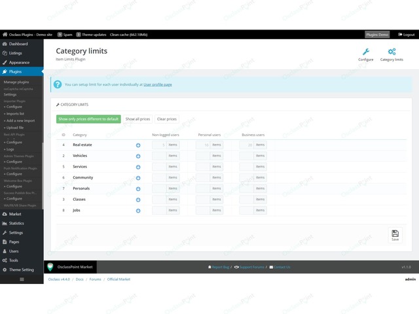Screen dimensions: 419x314
Task: Expand the Jobs category plus icon
Action: [x=138, y=211]
